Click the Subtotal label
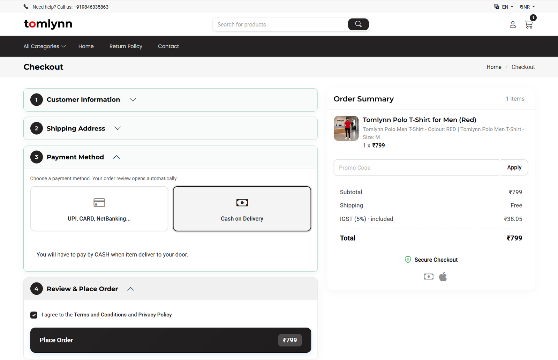This screenshot has height=360, width=558. point(351,192)
